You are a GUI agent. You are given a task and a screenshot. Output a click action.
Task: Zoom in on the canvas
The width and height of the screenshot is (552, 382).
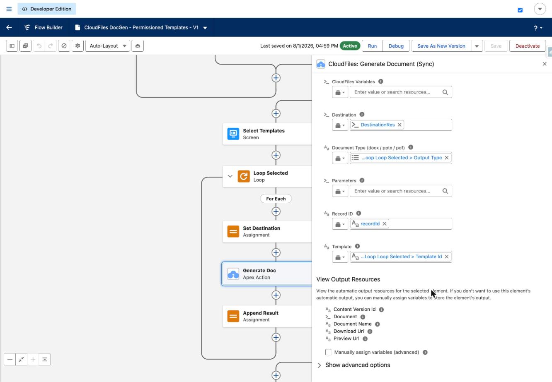tap(33, 359)
